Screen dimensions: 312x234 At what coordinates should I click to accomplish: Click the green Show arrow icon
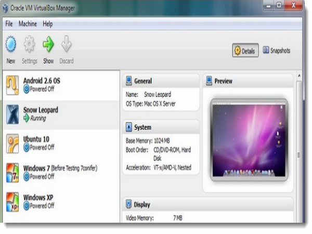pos(48,44)
